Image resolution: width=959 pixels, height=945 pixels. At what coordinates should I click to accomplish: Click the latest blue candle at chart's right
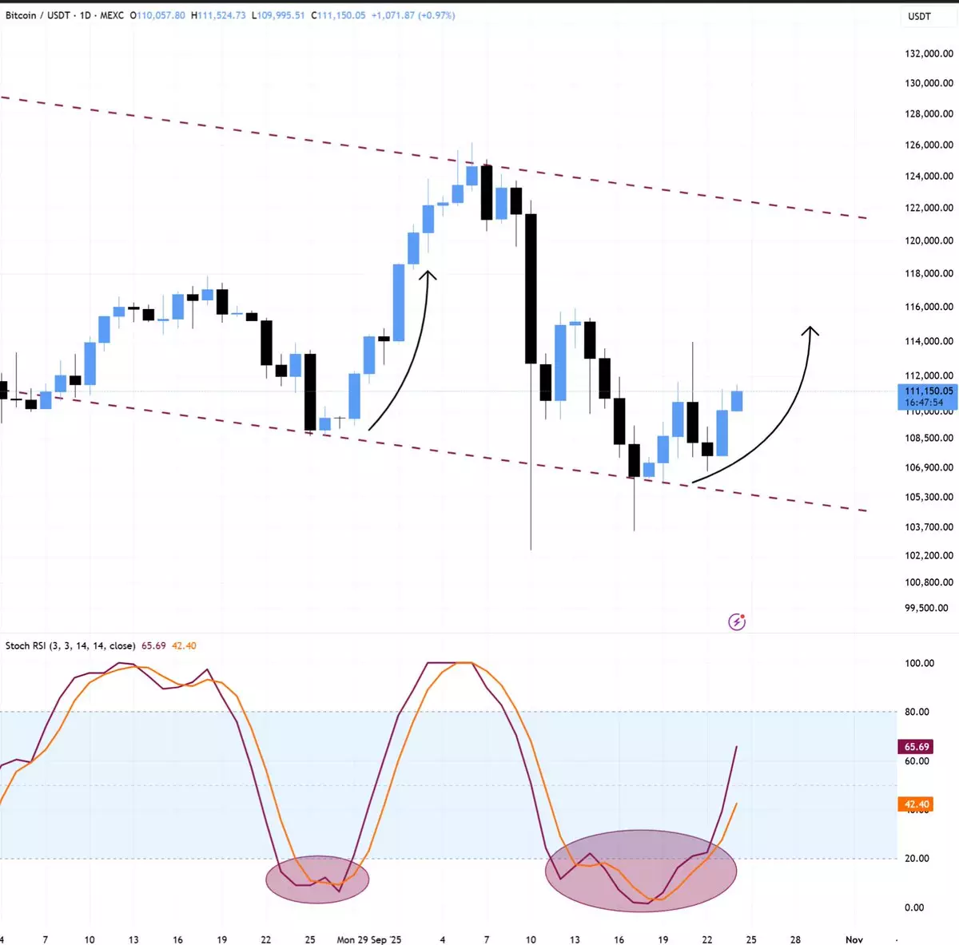[x=737, y=401]
